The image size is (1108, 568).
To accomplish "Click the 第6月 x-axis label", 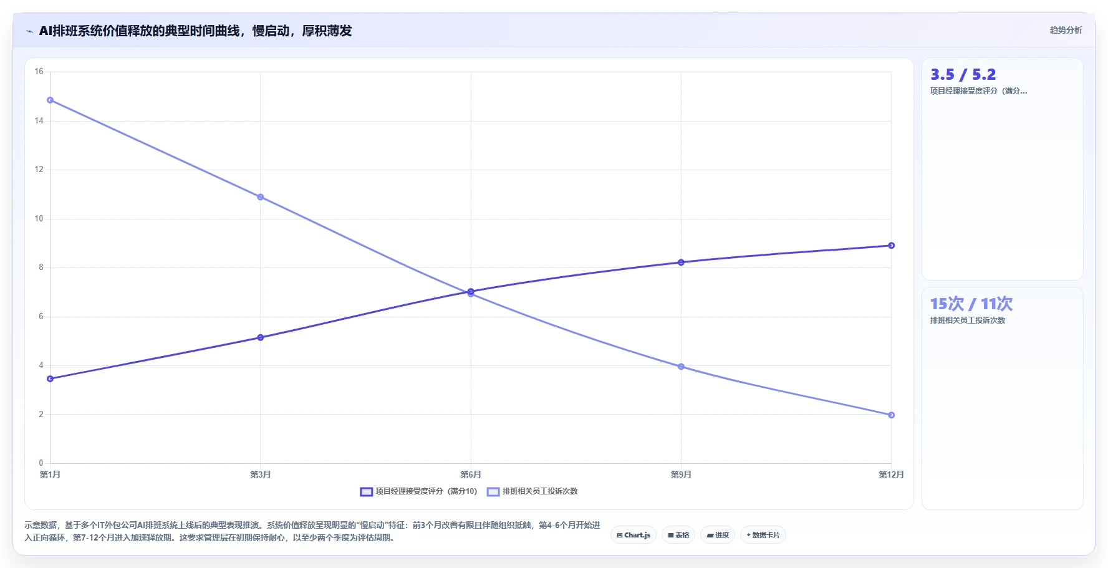I will [471, 475].
